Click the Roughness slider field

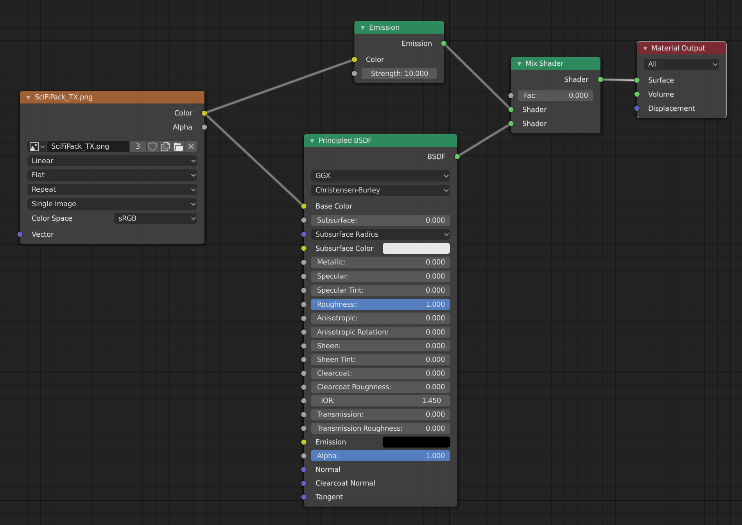tap(380, 304)
